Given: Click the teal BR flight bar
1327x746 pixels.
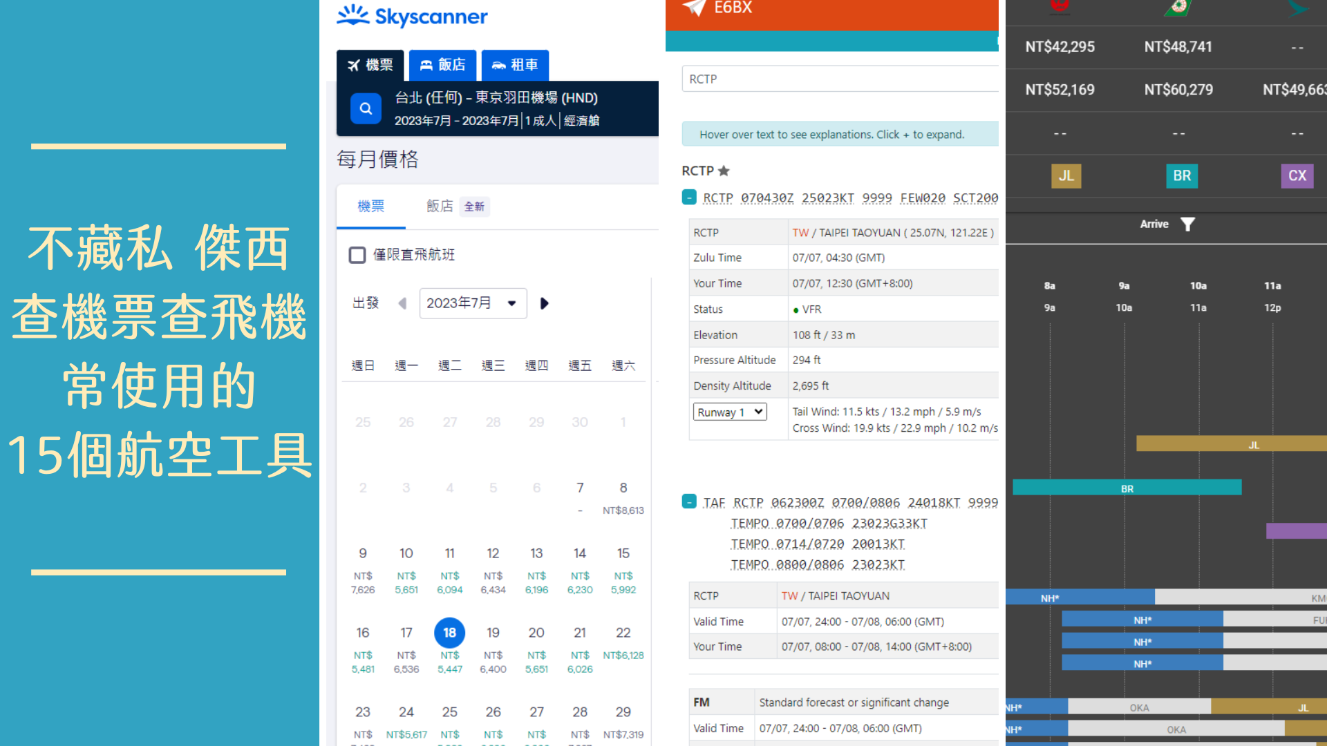Looking at the screenshot, I should [1127, 488].
